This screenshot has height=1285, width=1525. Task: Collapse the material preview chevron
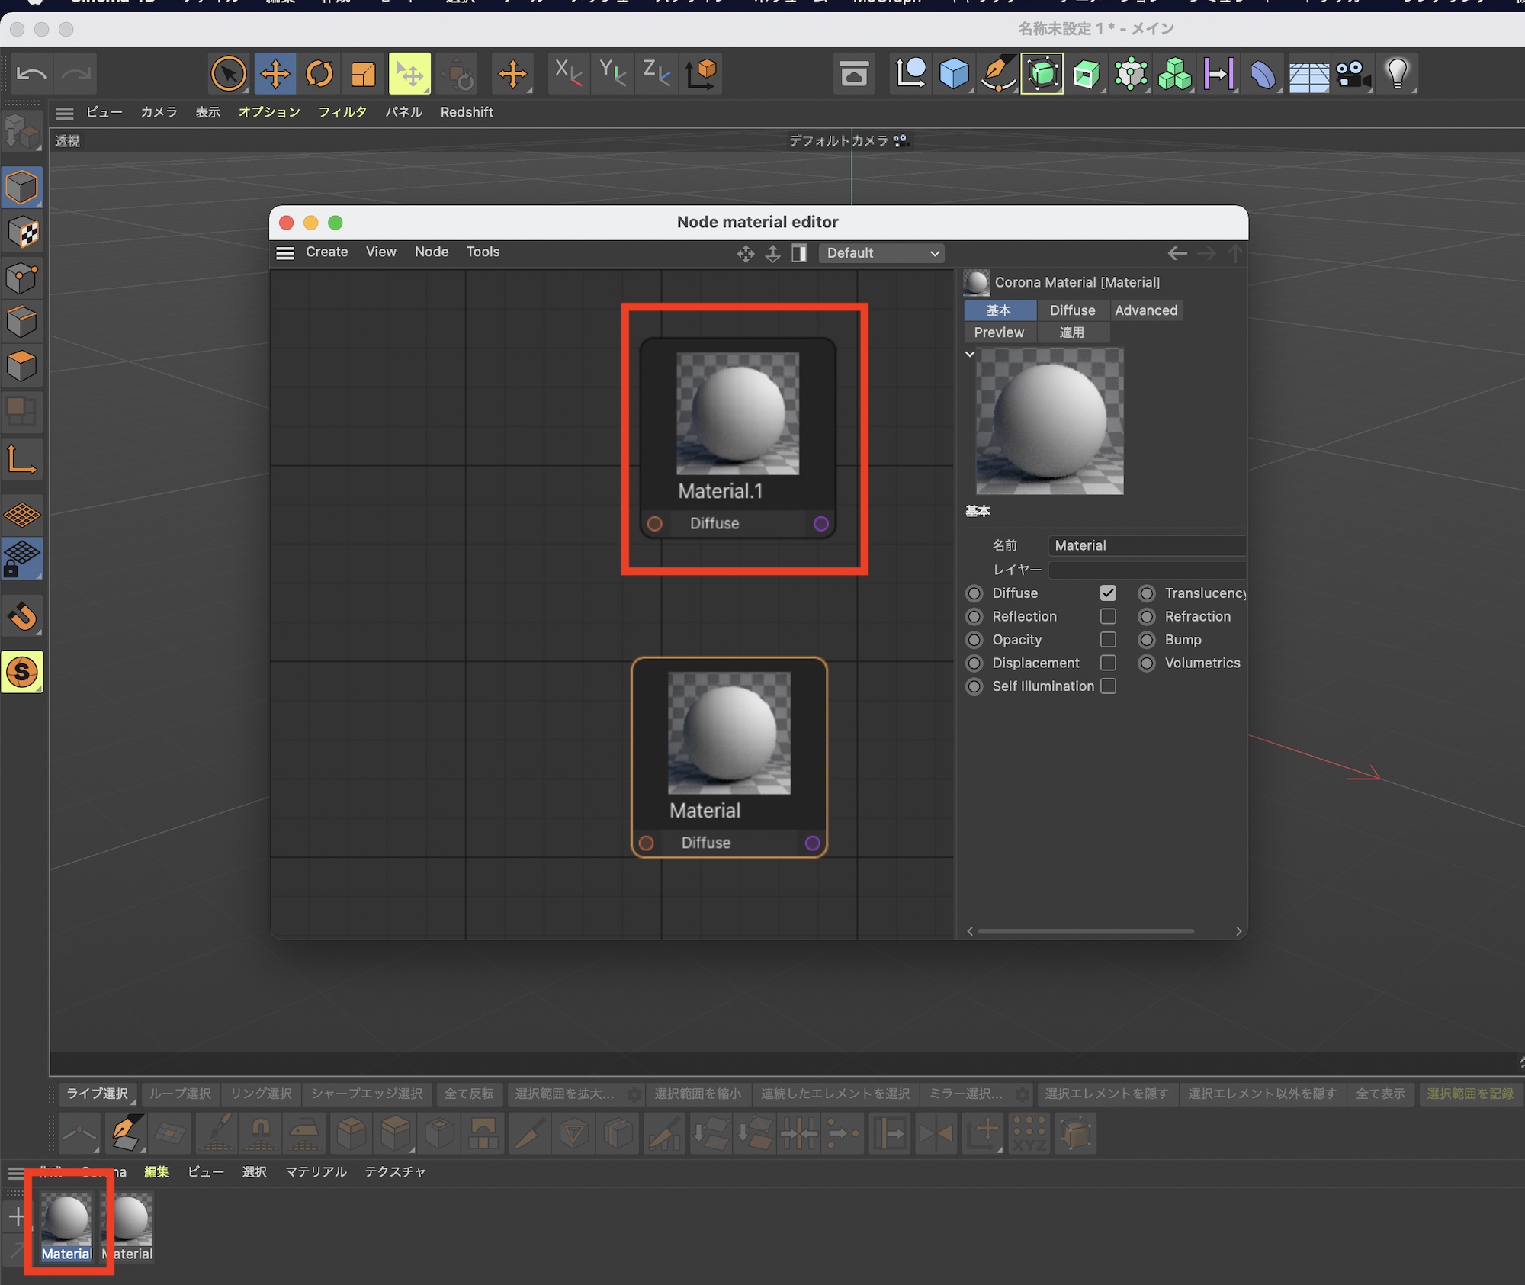[x=970, y=355]
